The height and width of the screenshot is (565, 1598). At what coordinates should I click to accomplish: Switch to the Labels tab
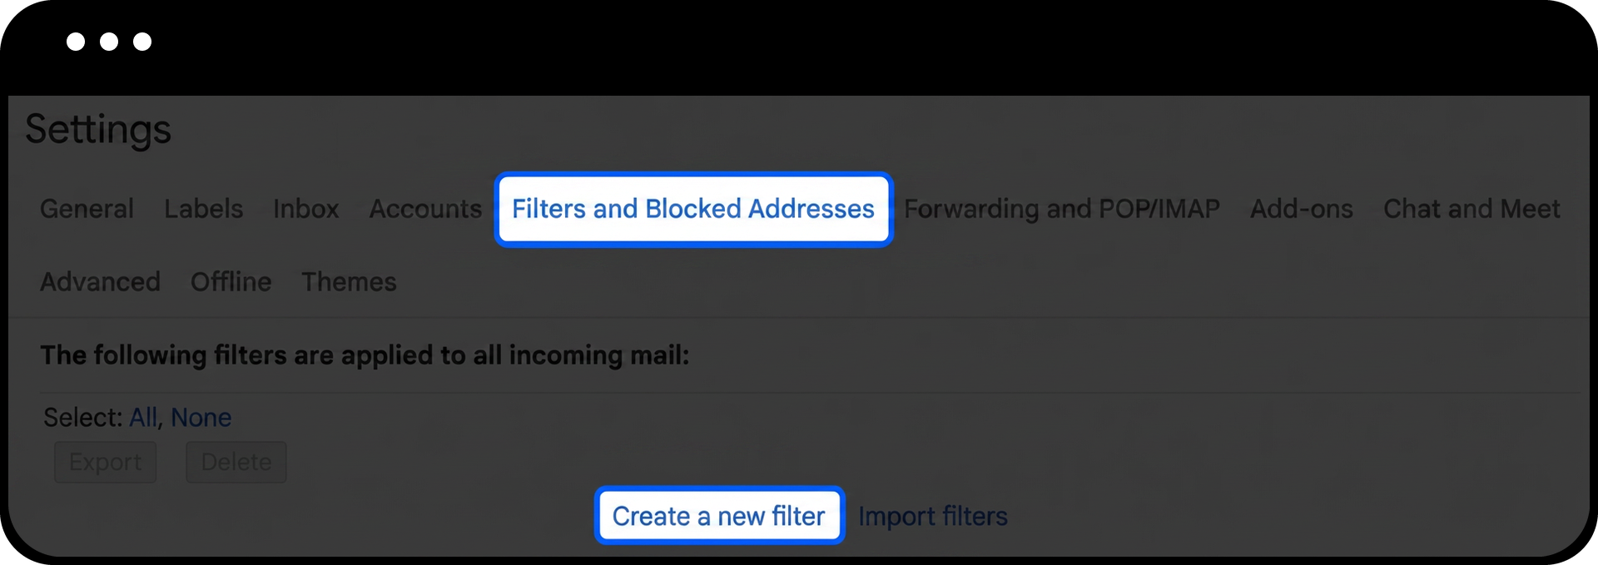coord(203,209)
